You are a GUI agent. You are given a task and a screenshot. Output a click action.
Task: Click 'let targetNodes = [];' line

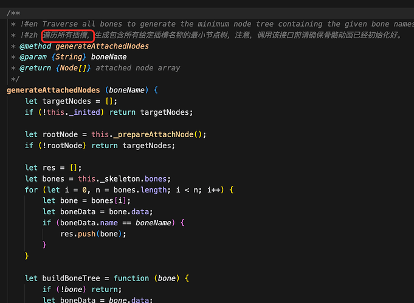pyautogui.click(x=71, y=101)
